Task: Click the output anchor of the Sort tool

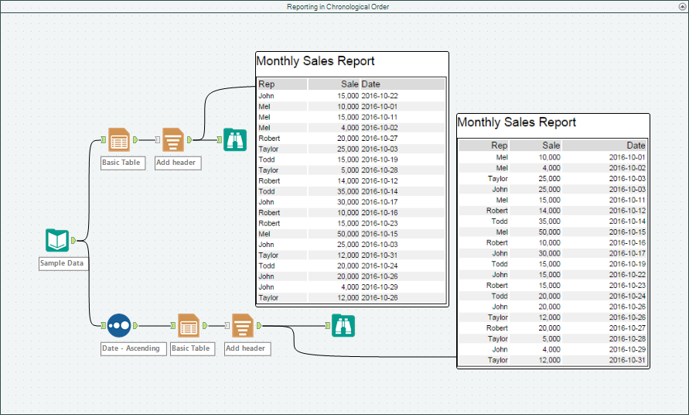Action: point(135,326)
